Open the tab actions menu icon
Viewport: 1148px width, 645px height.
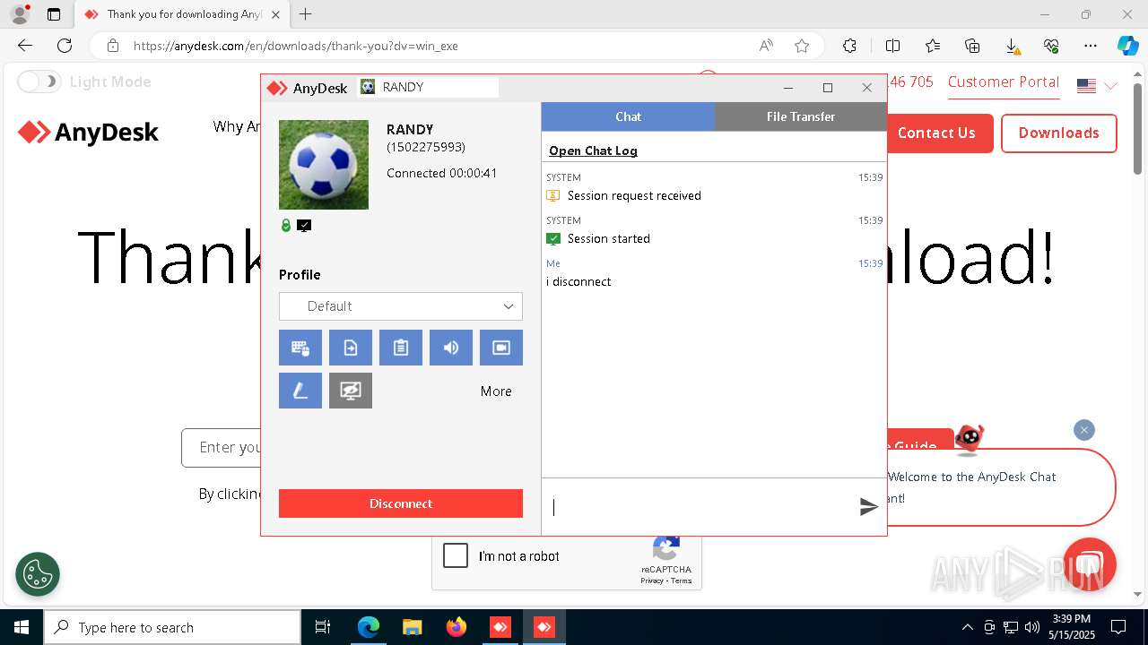pyautogui.click(x=54, y=14)
